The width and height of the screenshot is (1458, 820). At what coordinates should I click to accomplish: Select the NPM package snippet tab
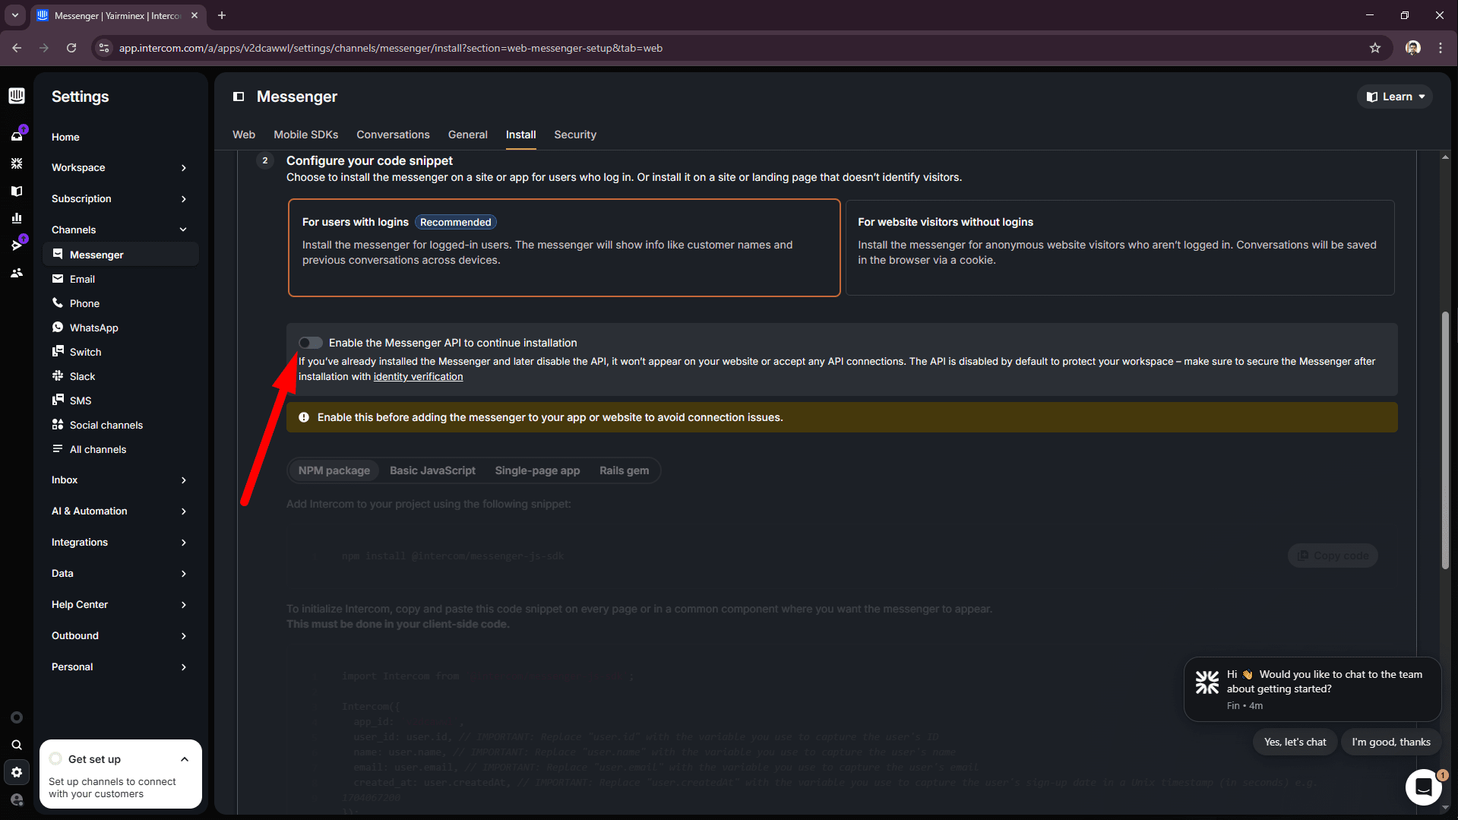point(334,470)
